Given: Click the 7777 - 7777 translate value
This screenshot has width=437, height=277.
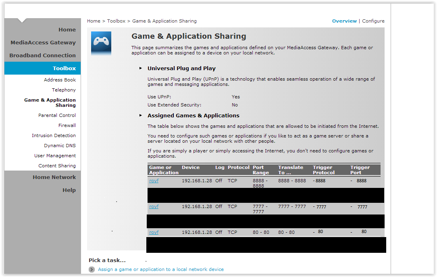Looking at the screenshot, I should click(292, 206).
